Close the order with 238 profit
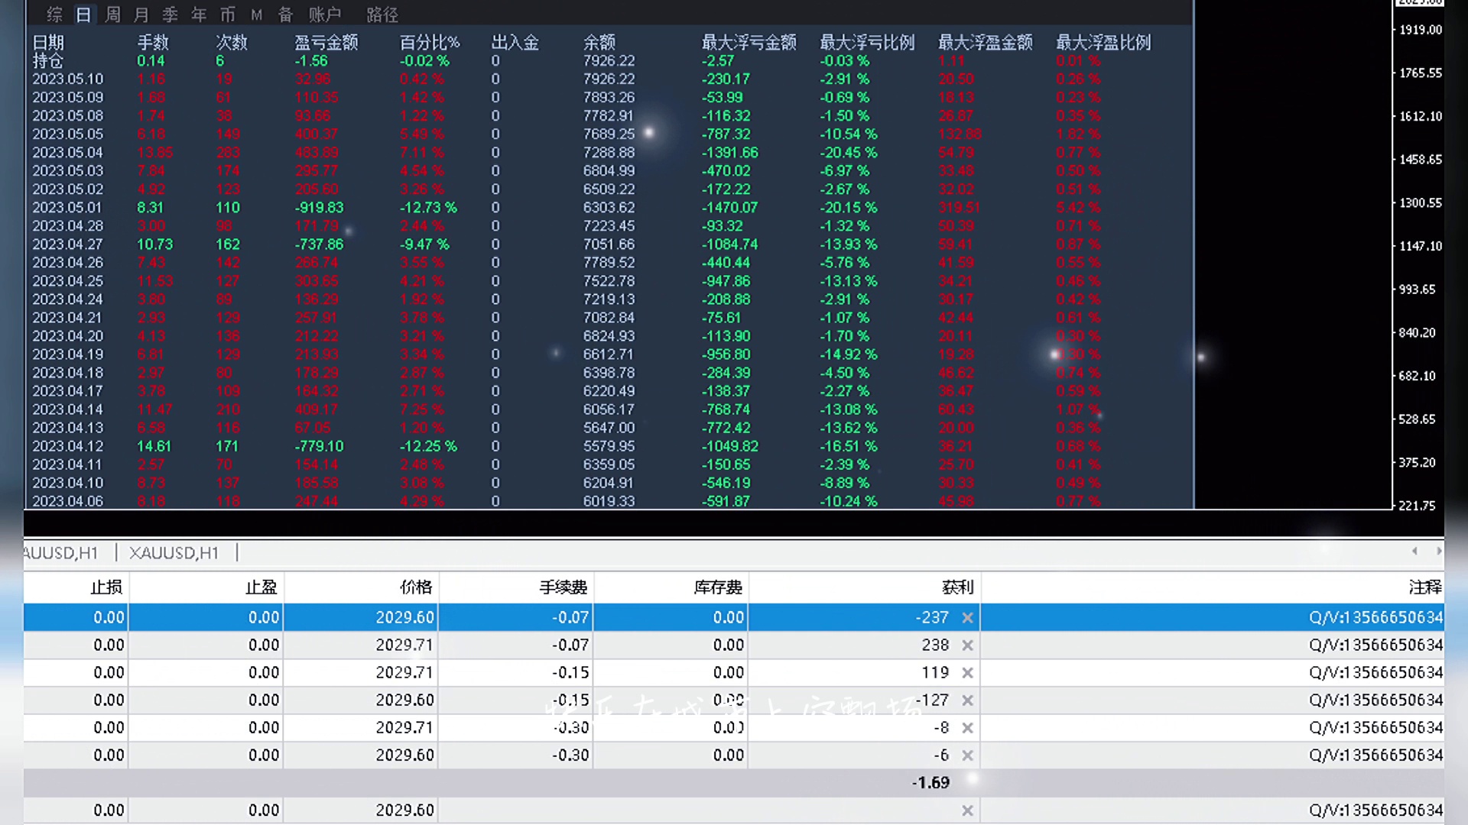1468x825 pixels. (967, 645)
